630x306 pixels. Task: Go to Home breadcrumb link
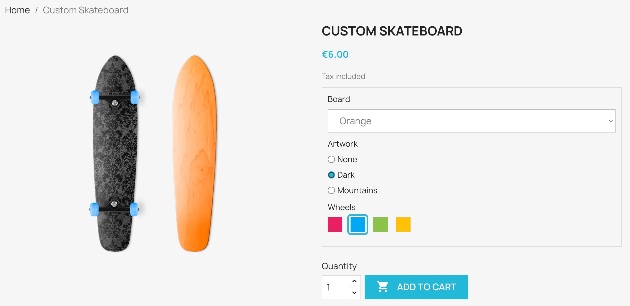(x=17, y=10)
